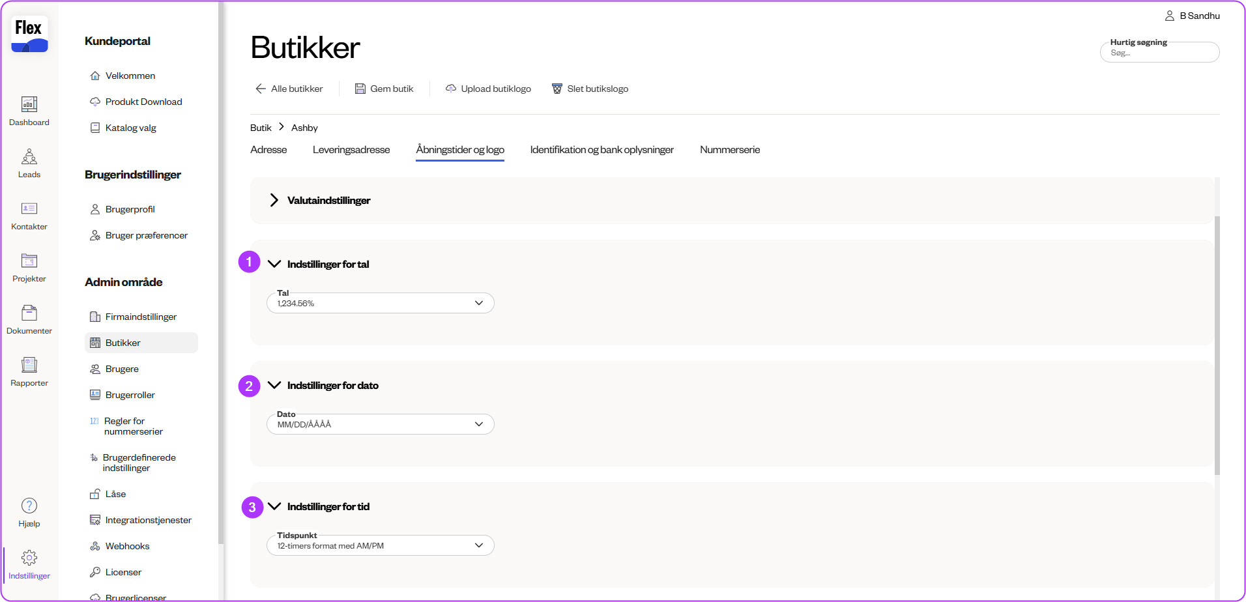Open the Leads section icon

click(x=29, y=156)
